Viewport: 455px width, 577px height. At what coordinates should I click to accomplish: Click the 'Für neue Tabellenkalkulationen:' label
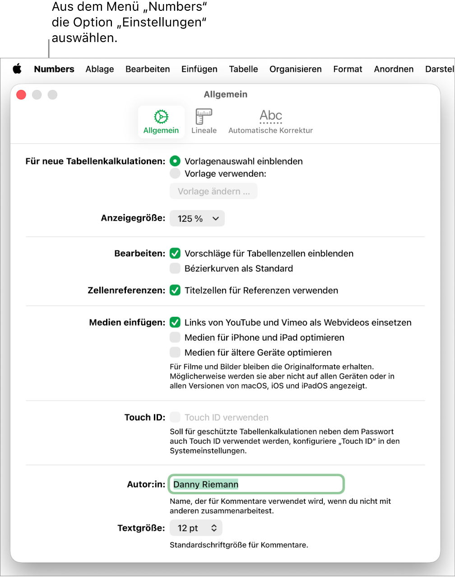point(95,161)
